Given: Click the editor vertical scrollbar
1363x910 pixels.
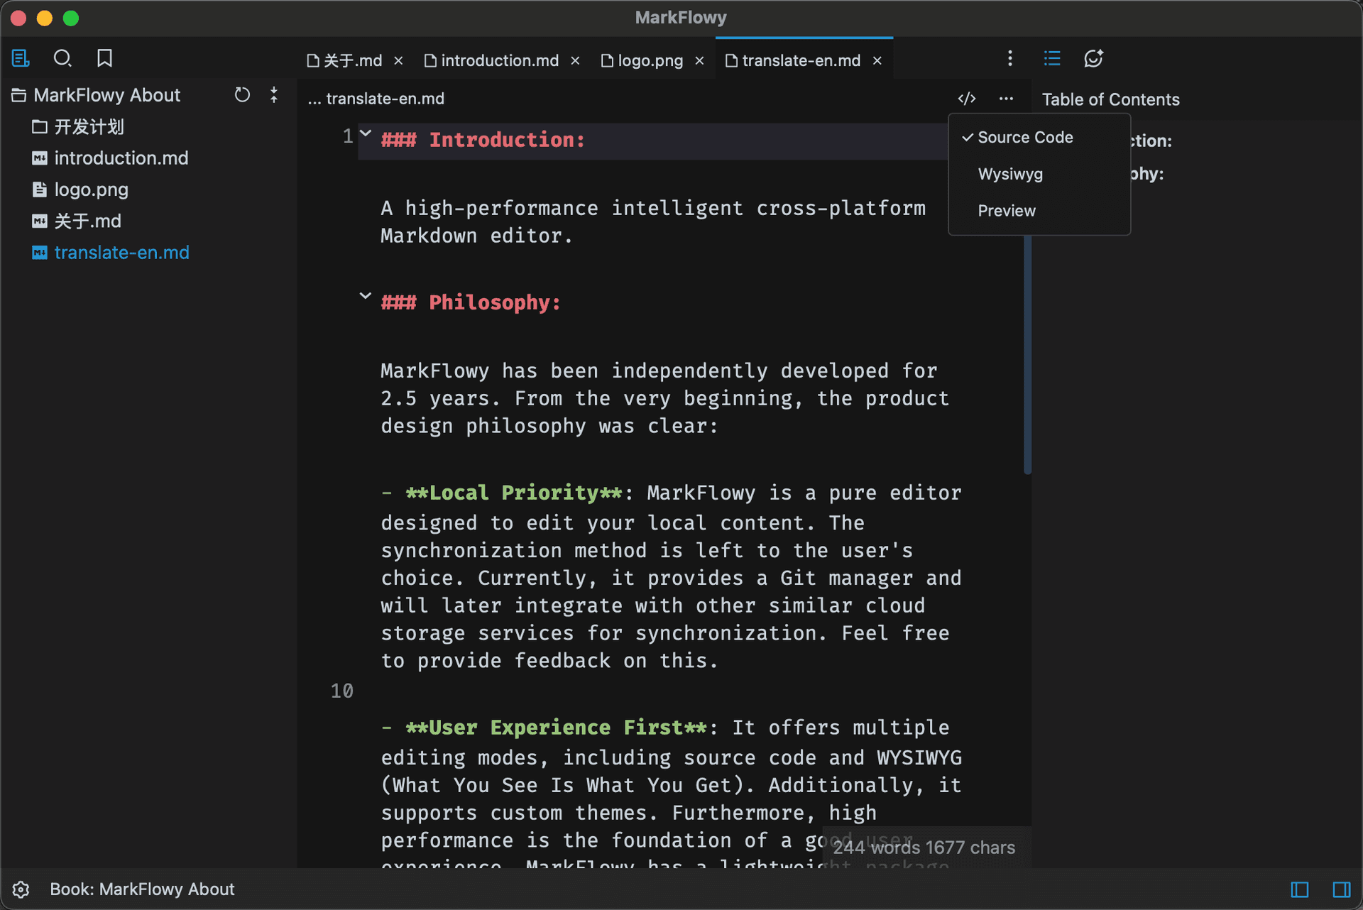Looking at the screenshot, I should click(x=1027, y=355).
